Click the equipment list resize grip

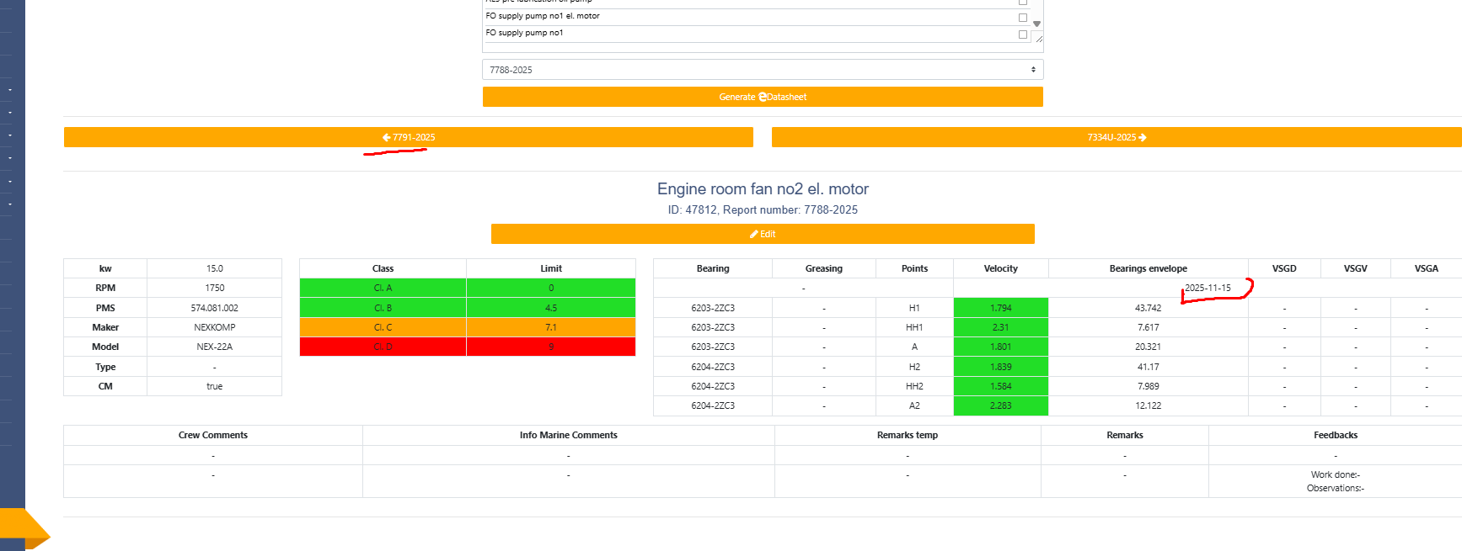tap(1038, 38)
